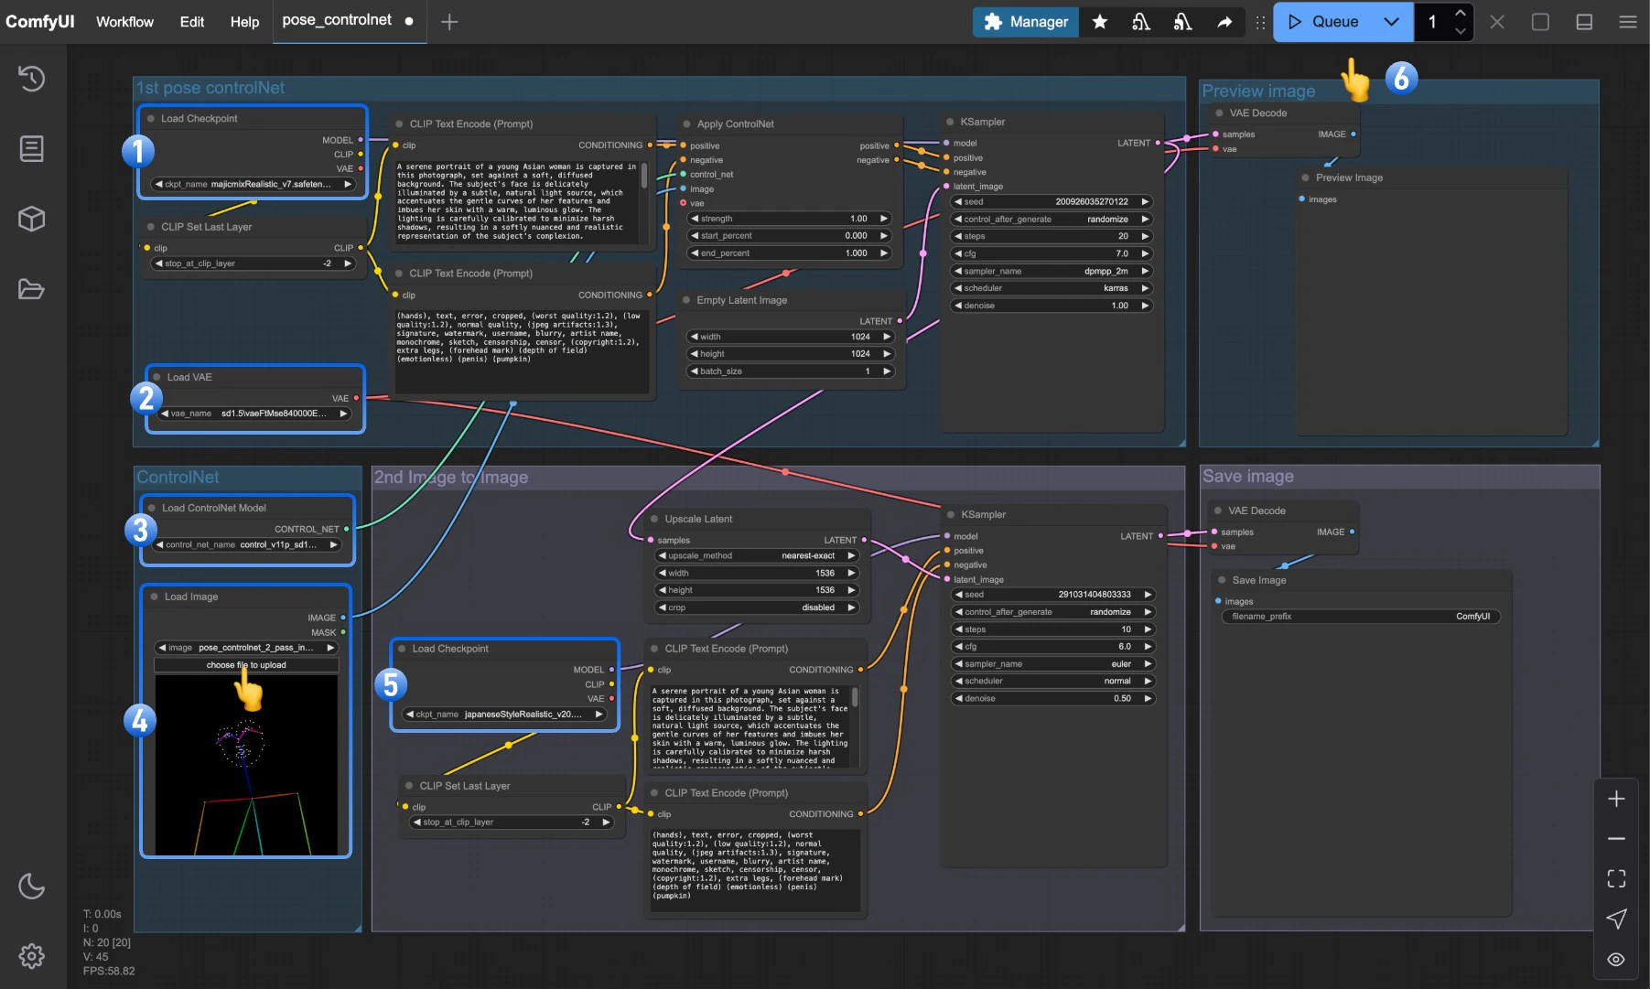The image size is (1650, 989).
Task: Select the pose_controlnet workflow tab
Action: point(335,21)
